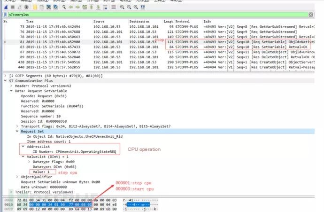Click hex row 0000 bytes

point(67,200)
